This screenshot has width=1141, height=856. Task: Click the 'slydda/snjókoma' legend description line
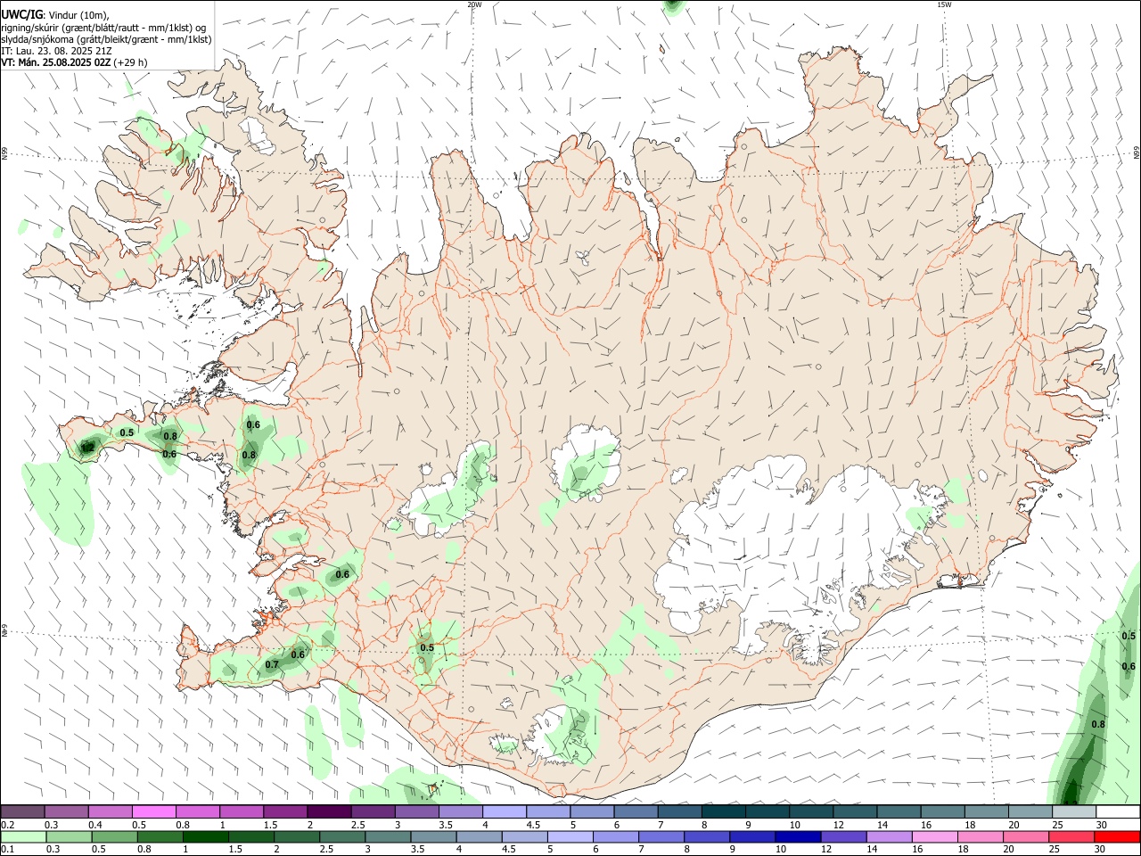(106, 39)
